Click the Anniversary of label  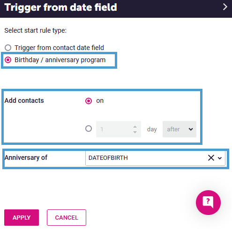[26, 157]
